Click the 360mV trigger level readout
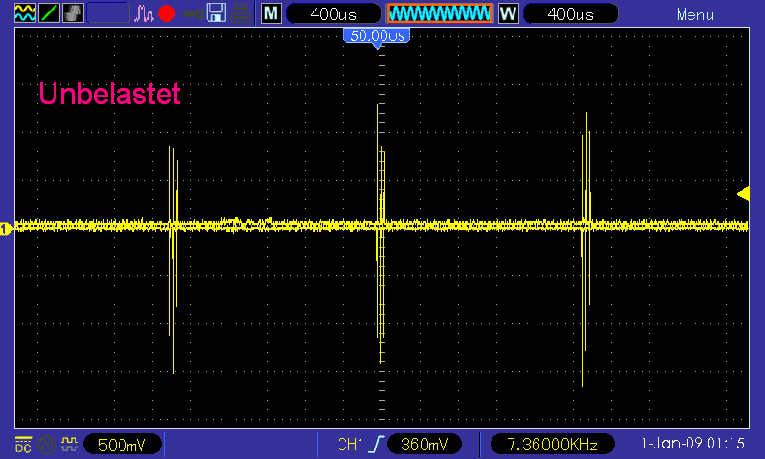The image size is (765, 459). pos(424,445)
